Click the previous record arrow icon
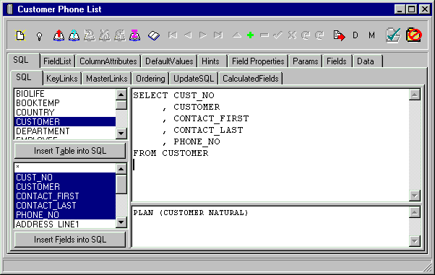The width and height of the screenshot is (435, 275). point(188,35)
